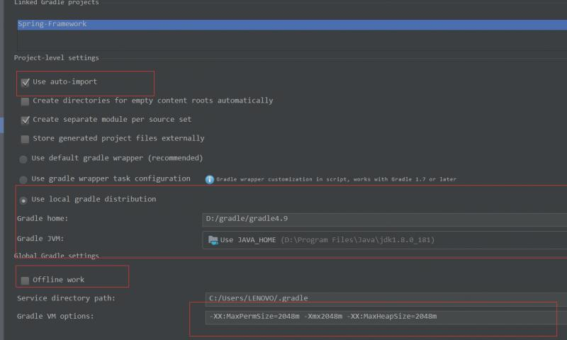
Task: Click the Project-level settings heading
Action: tap(56, 58)
